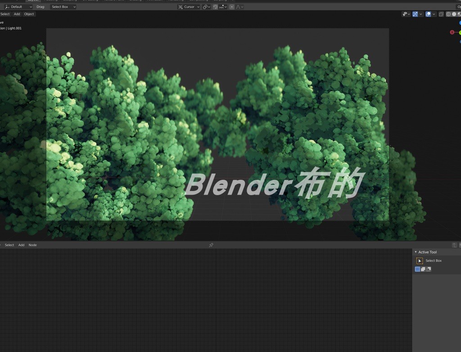
Task: Open the overlays options dropdown
Action: coord(434,14)
